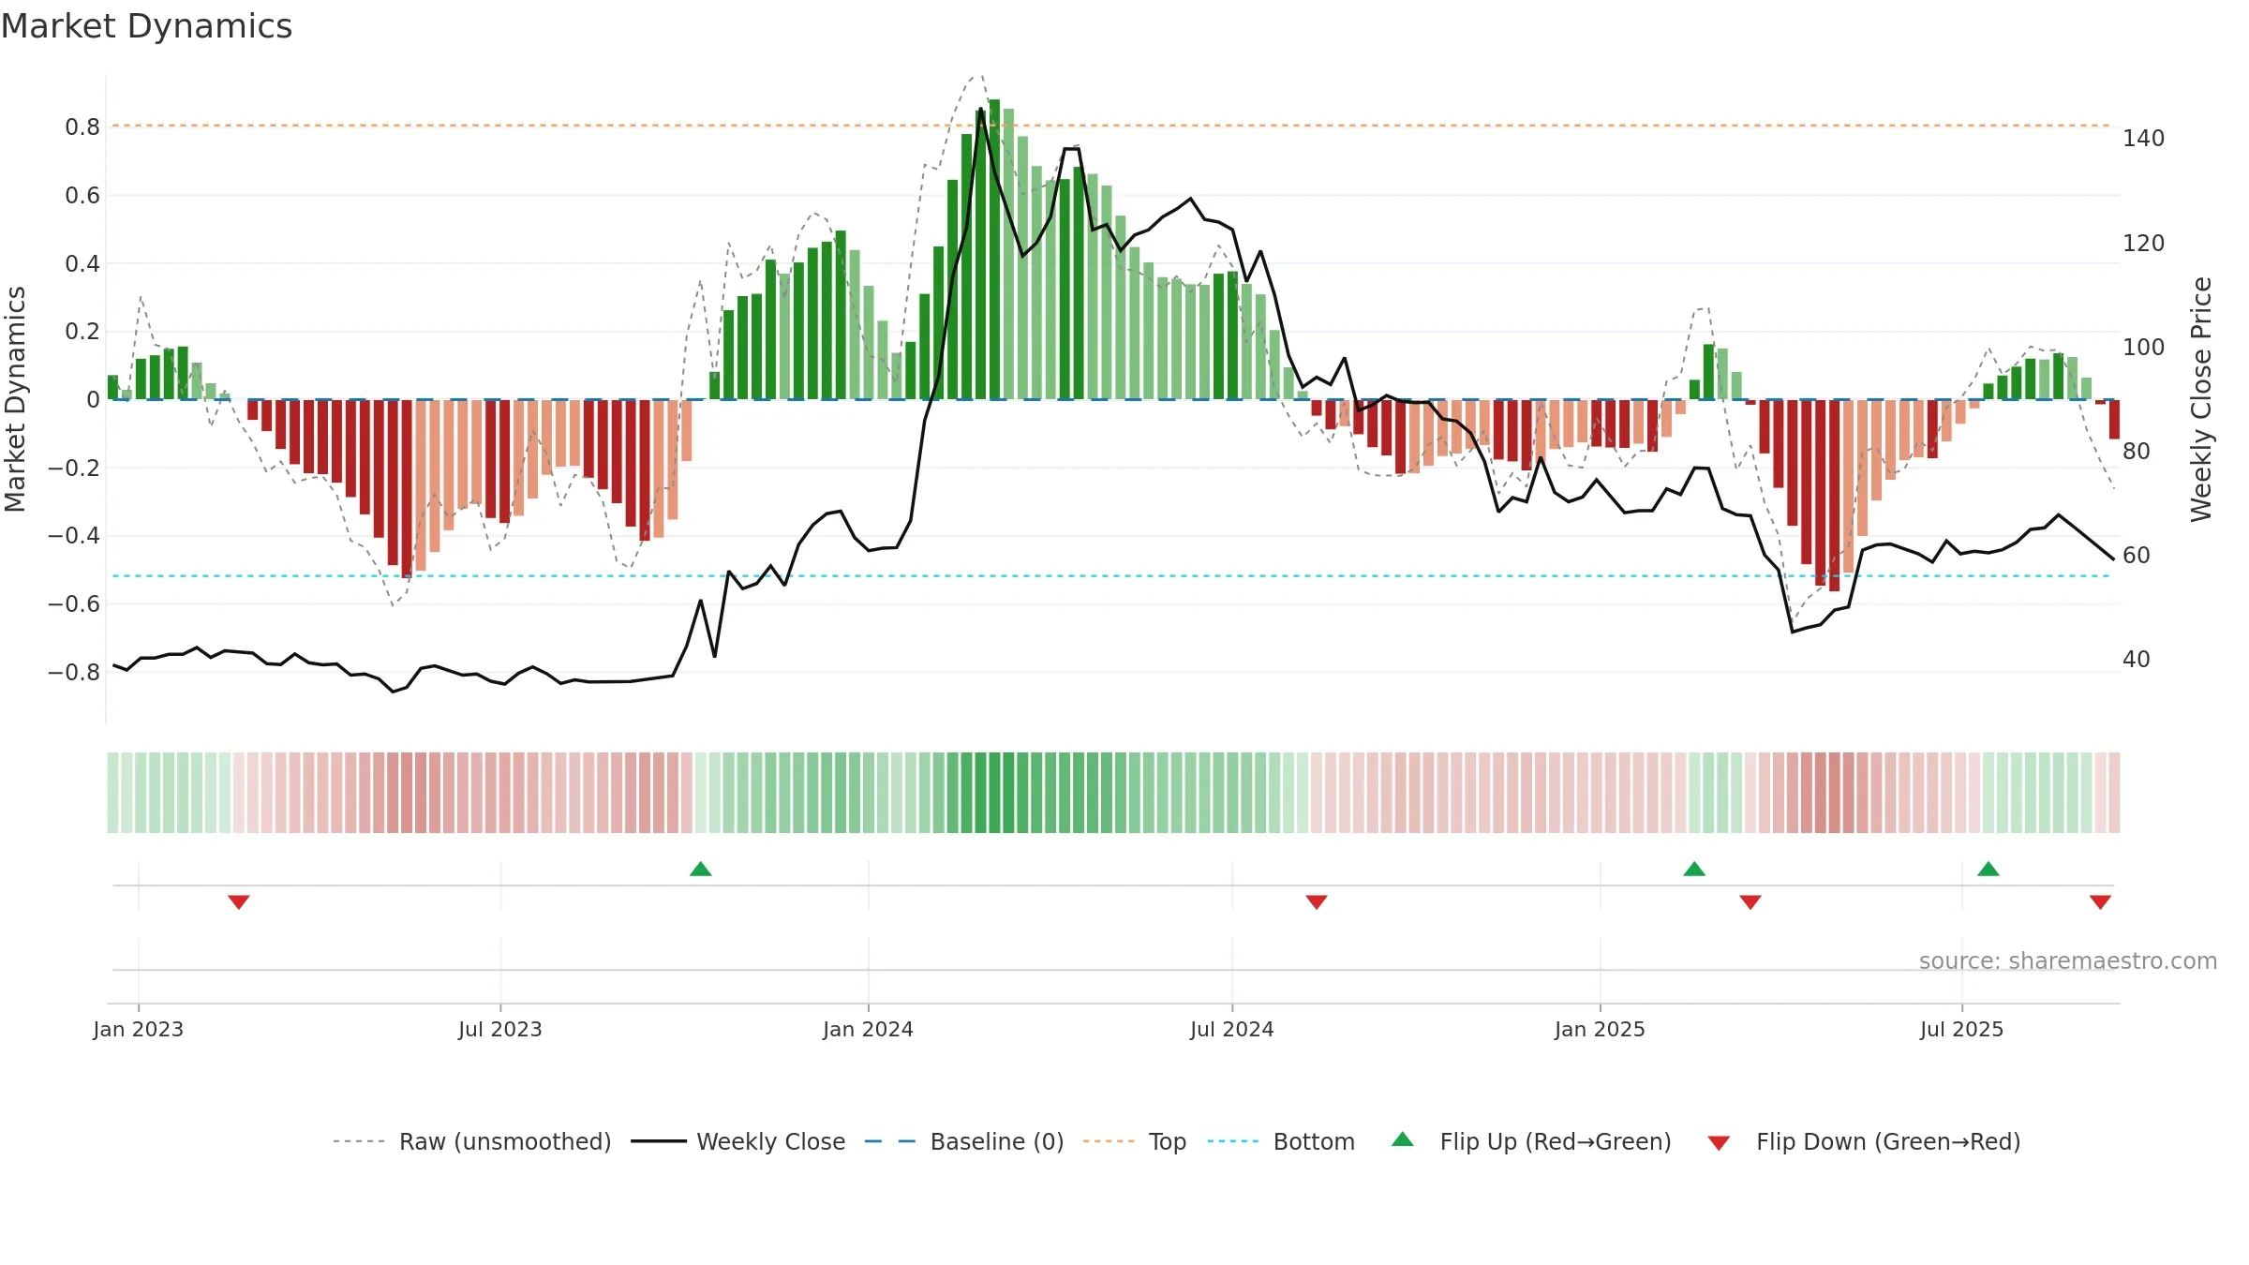Screen dimensions: 2249x1265
Task: Click the Jul 2024 x-axis label
Action: coord(1232,1029)
